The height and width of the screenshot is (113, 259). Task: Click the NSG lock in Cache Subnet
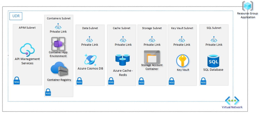click(111, 80)
